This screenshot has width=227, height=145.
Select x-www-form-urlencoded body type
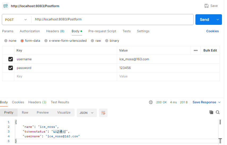(46, 41)
